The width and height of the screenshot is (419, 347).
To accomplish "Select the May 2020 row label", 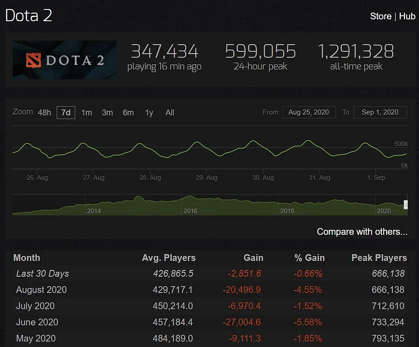I will 36,338.
